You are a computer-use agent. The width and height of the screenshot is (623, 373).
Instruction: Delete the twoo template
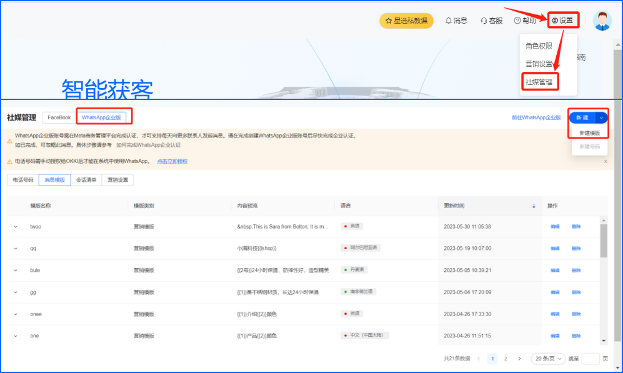coord(576,227)
